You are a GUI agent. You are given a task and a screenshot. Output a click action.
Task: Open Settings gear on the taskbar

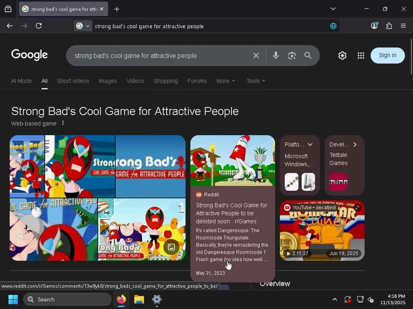click(157, 299)
